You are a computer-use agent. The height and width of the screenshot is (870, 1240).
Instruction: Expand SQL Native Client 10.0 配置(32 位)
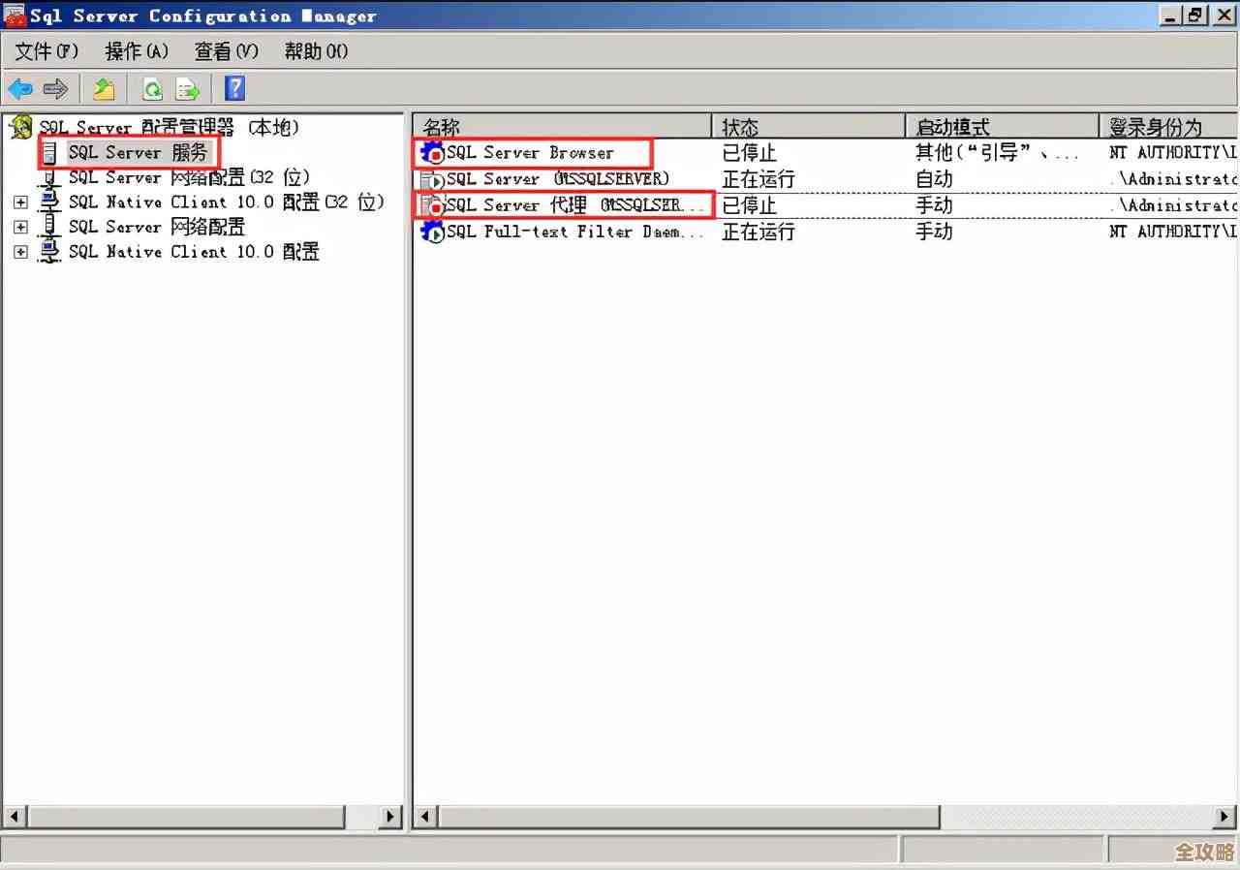coord(21,202)
